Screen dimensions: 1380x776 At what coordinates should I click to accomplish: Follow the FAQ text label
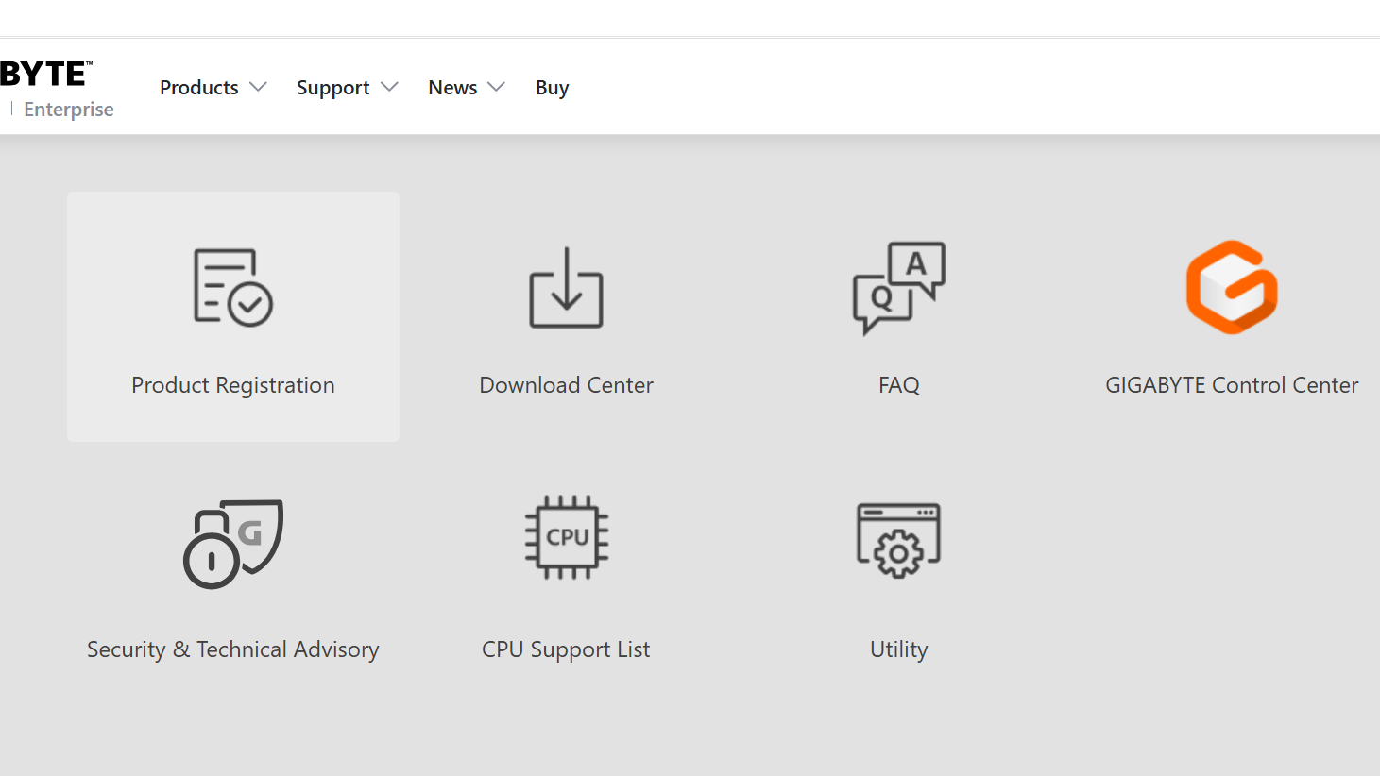tap(898, 385)
